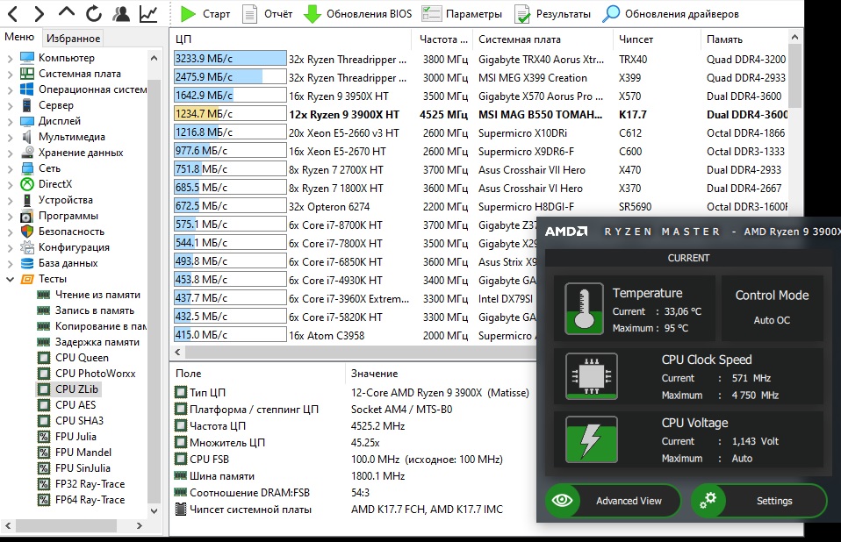Select CPU SHA3 benchmark

coord(79,421)
